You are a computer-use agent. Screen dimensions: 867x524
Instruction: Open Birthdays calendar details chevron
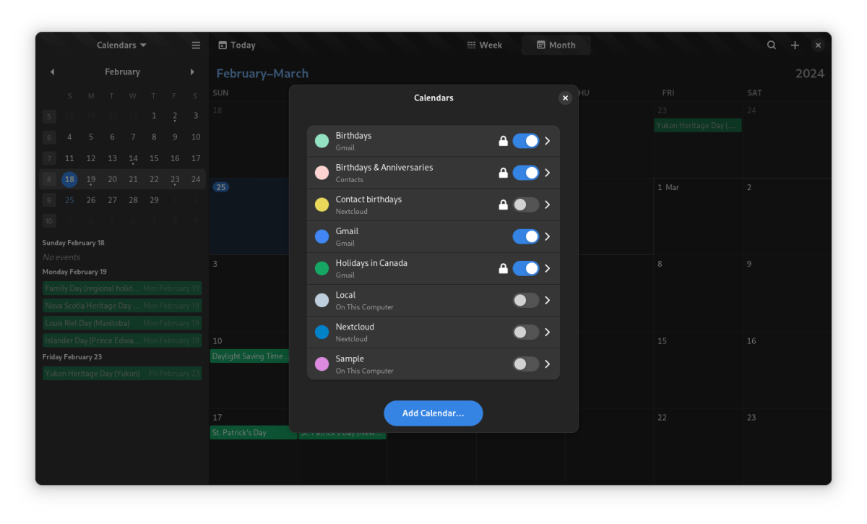[x=548, y=141]
